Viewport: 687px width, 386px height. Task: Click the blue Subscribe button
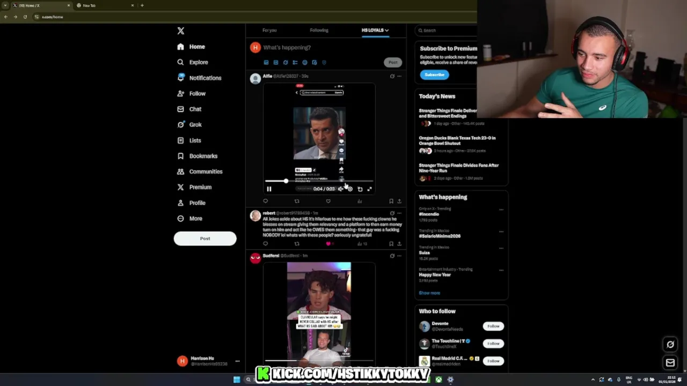point(434,75)
